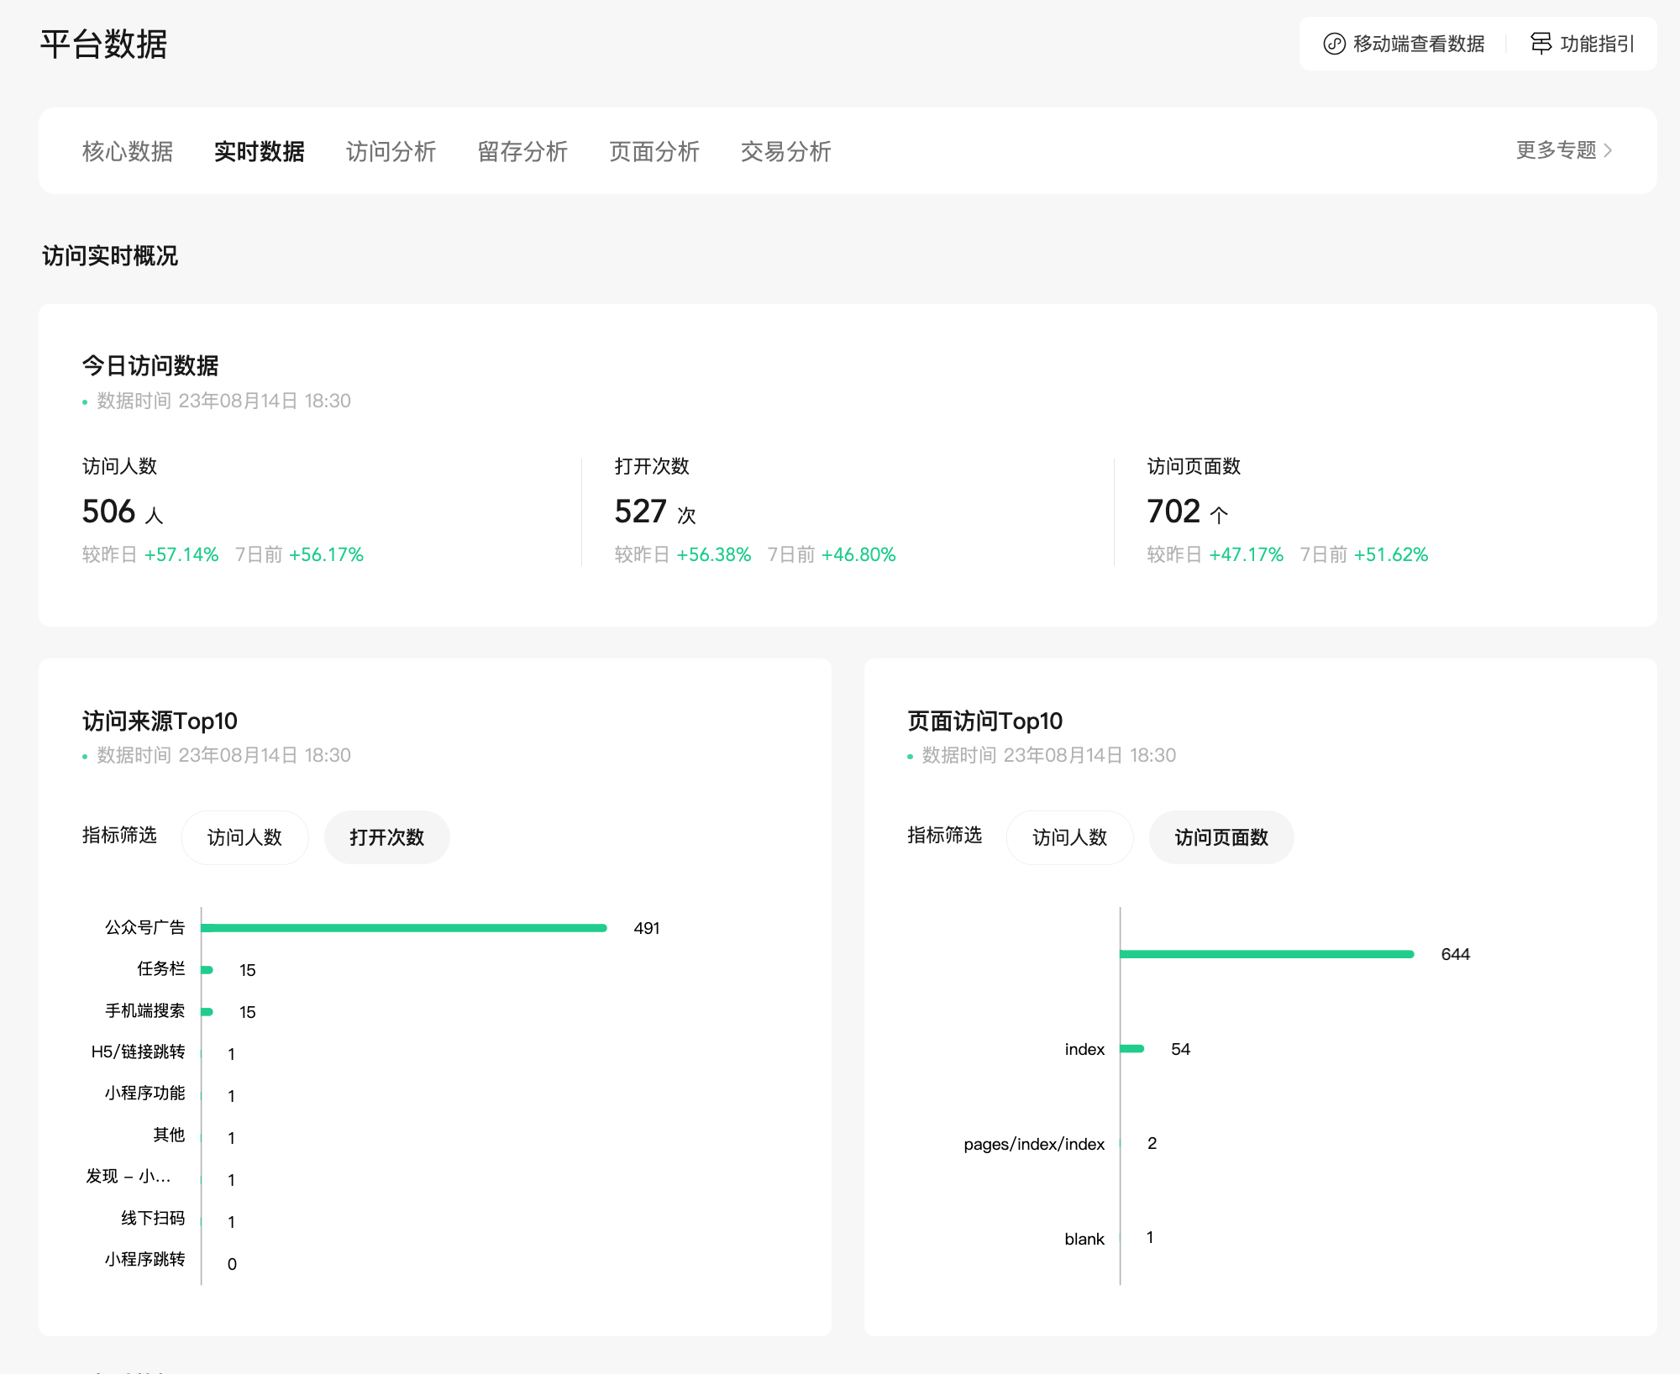Go to the 页面分析 tab
Screen dimensions: 1680x1374
pyautogui.click(x=654, y=151)
